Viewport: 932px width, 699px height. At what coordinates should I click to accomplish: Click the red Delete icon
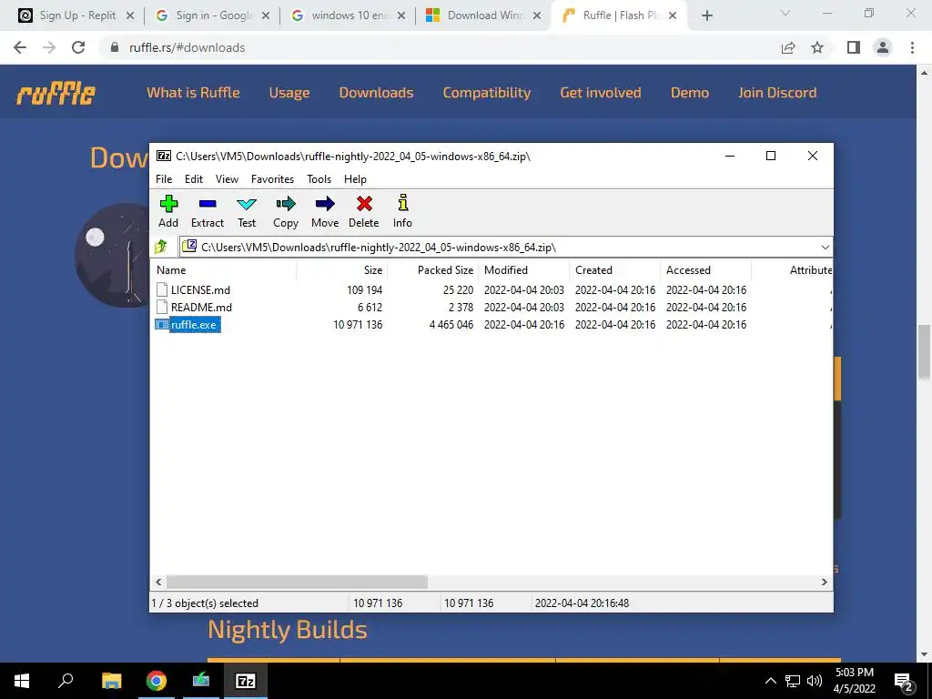point(364,211)
